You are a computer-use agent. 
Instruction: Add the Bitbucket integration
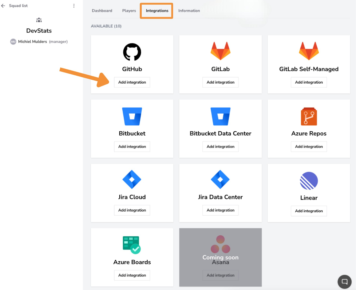pos(132,147)
